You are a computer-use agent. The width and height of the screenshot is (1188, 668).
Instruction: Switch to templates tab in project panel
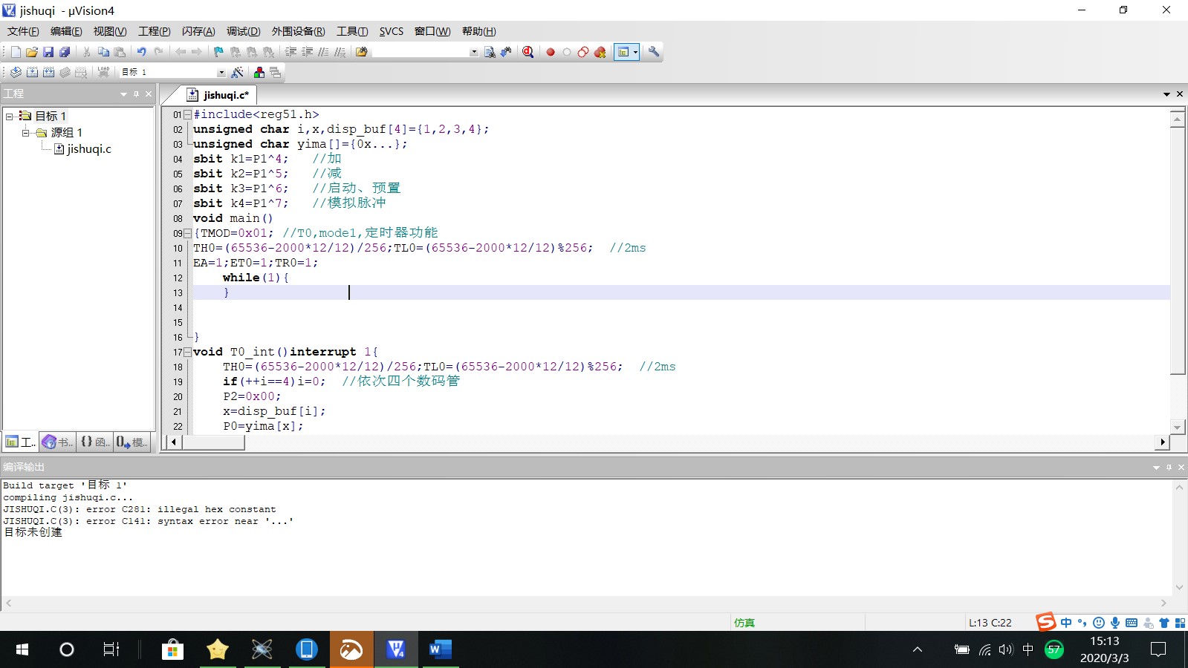[131, 442]
